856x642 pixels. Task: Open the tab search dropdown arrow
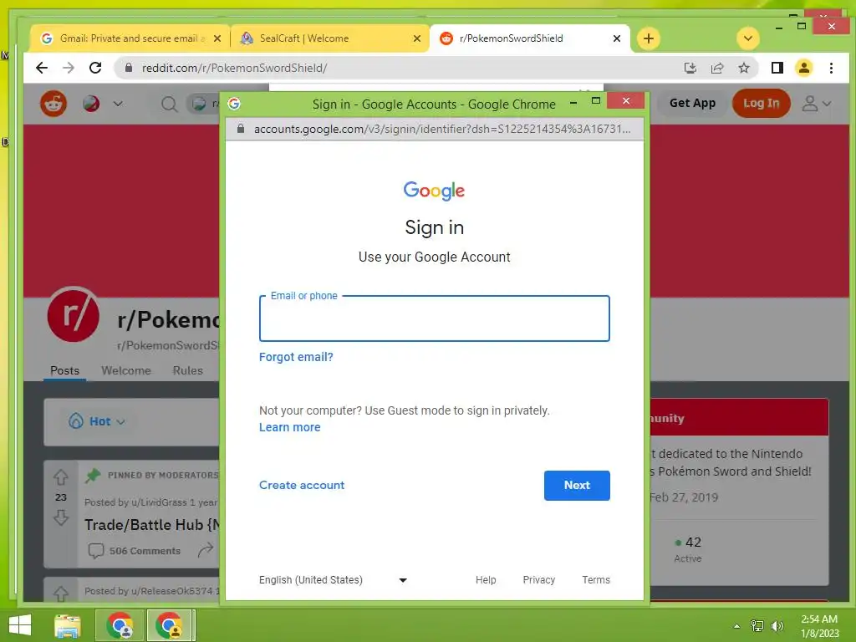(748, 38)
